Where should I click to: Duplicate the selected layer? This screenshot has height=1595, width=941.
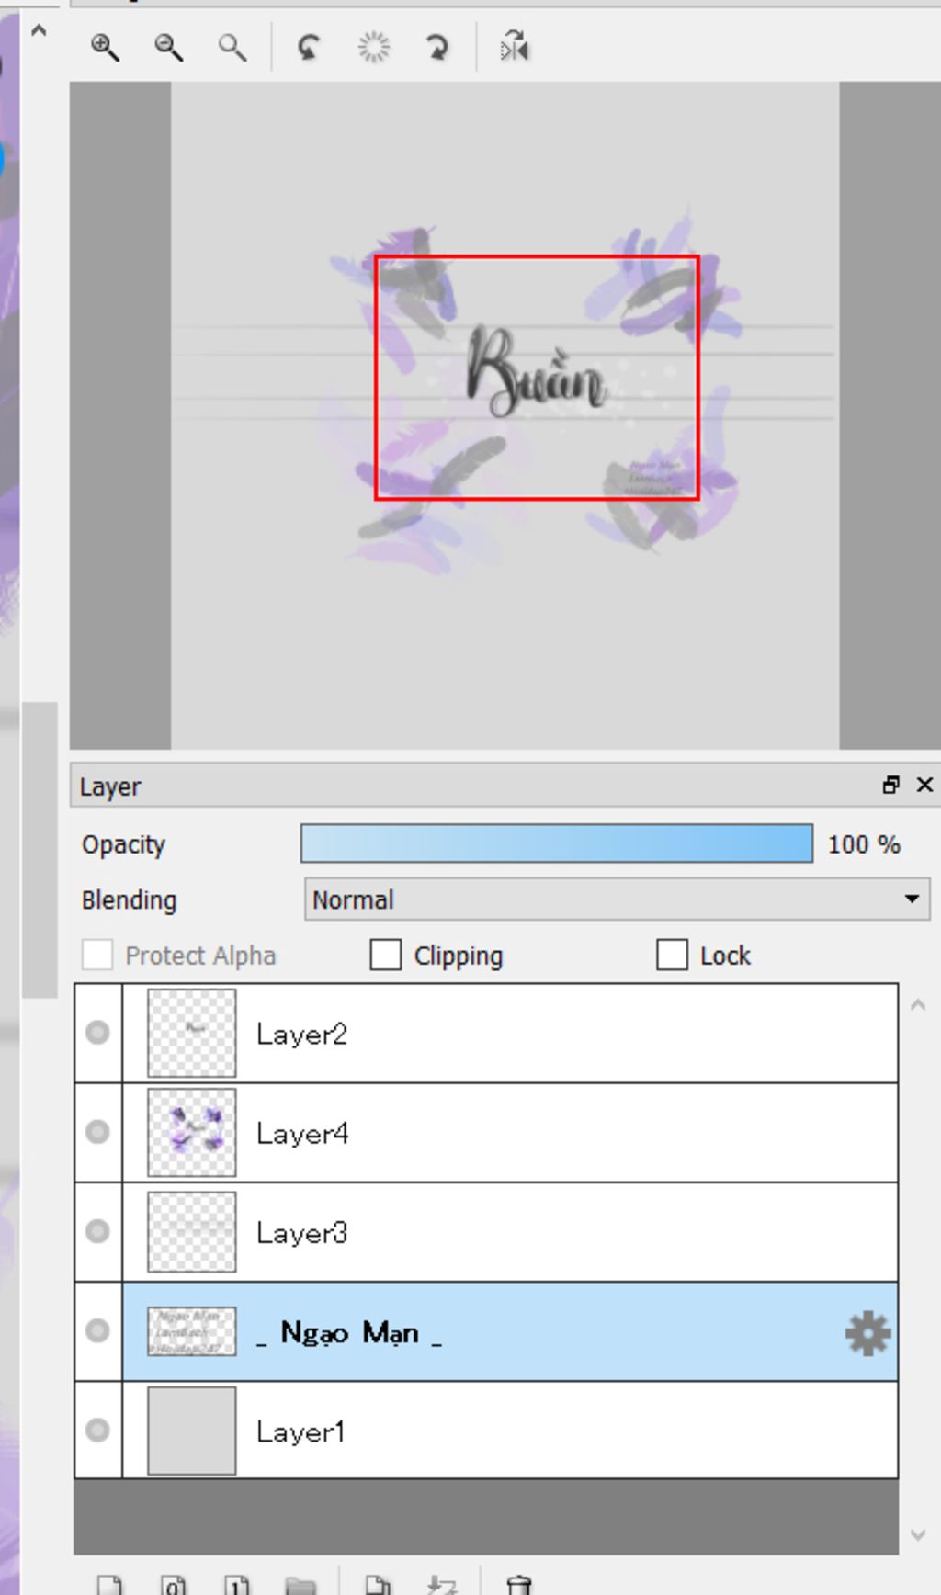click(x=377, y=1584)
